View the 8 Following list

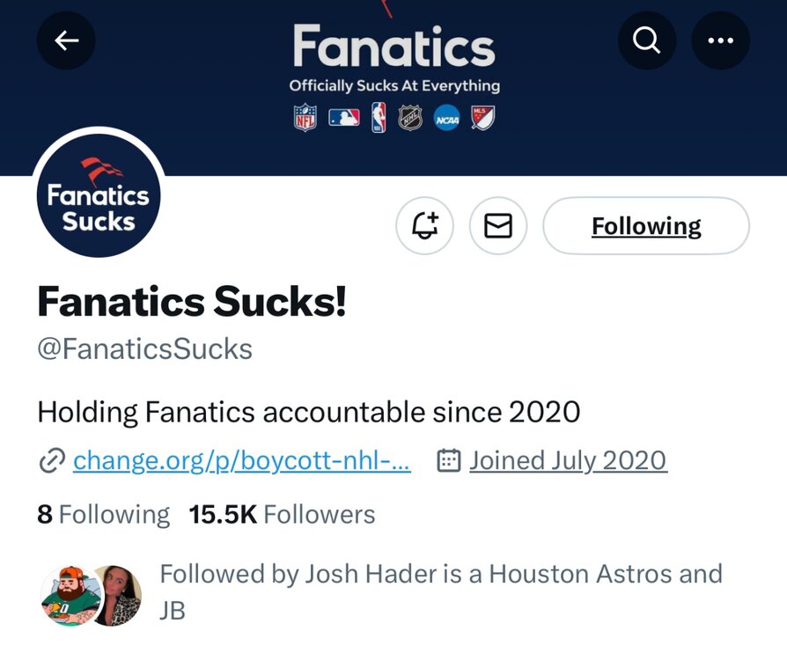coord(103,514)
